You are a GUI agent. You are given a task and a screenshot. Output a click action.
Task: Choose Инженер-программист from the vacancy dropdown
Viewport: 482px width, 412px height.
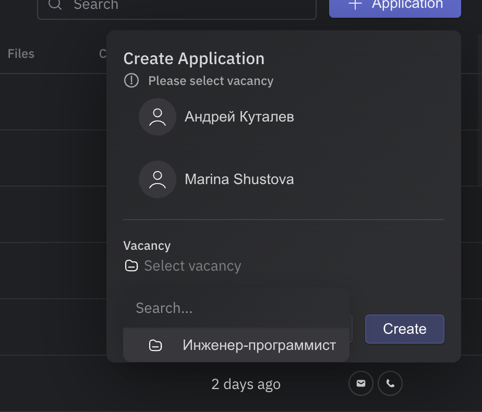tap(259, 345)
